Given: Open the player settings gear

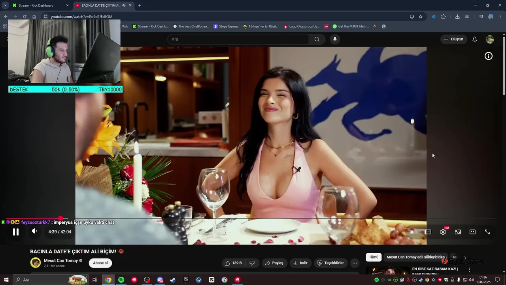Looking at the screenshot, I should coord(443,232).
